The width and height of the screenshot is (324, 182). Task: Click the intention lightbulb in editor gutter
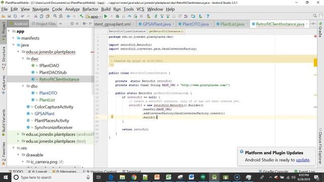[112, 117]
